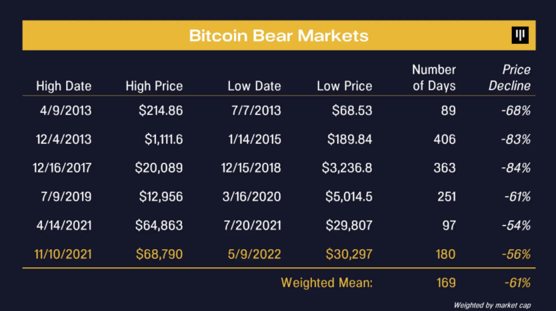This screenshot has width=556, height=311.
Task: Click the Pantera logo icon in banner
Action: [x=520, y=35]
